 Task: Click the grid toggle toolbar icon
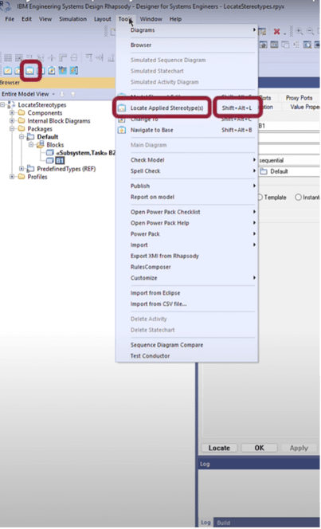pos(8,57)
